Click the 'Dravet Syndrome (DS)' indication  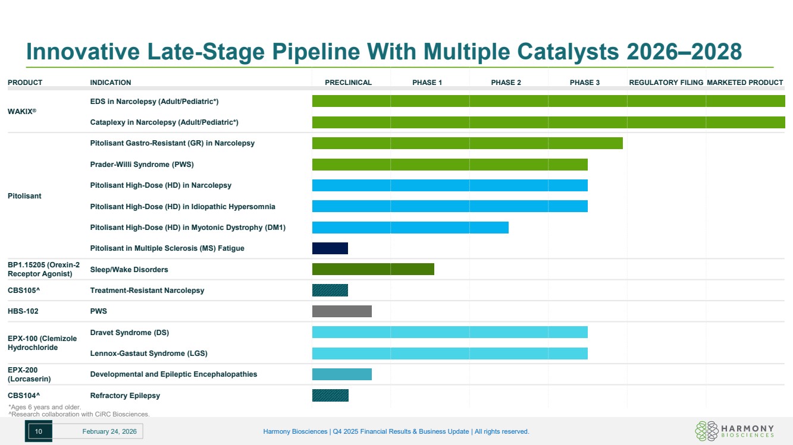(x=130, y=333)
